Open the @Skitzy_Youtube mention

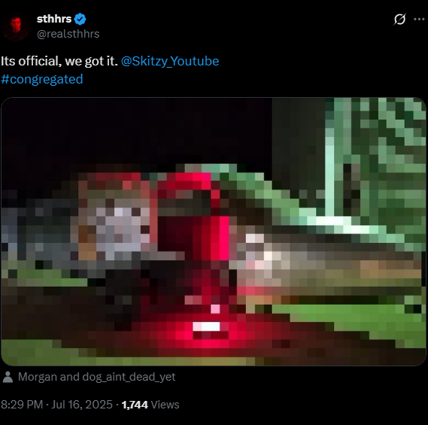point(170,61)
